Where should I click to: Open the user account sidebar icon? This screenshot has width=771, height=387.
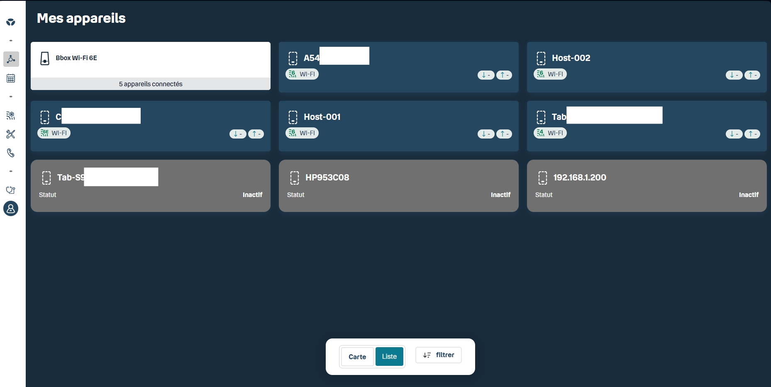(11, 208)
